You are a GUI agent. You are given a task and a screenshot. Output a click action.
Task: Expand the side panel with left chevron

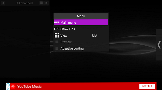pos(159,45)
